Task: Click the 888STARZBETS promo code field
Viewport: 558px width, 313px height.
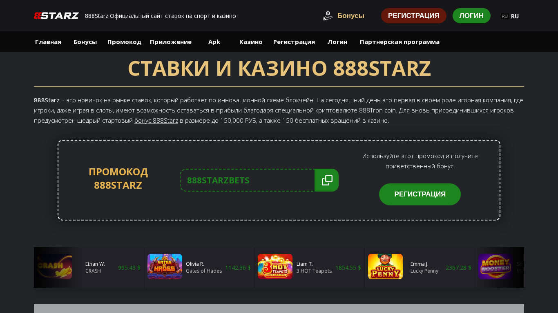Action: click(247, 180)
